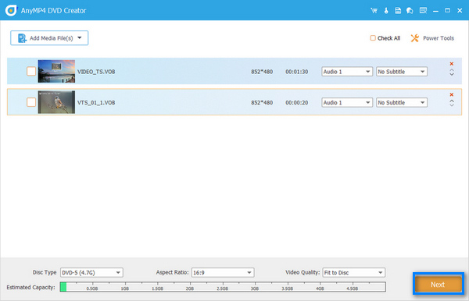This screenshot has width=469, height=301.
Task: Open the Video Quality Fit to Disc dropdown
Action: tap(354, 273)
